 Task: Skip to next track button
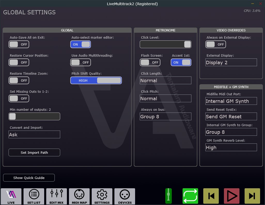click(x=252, y=196)
